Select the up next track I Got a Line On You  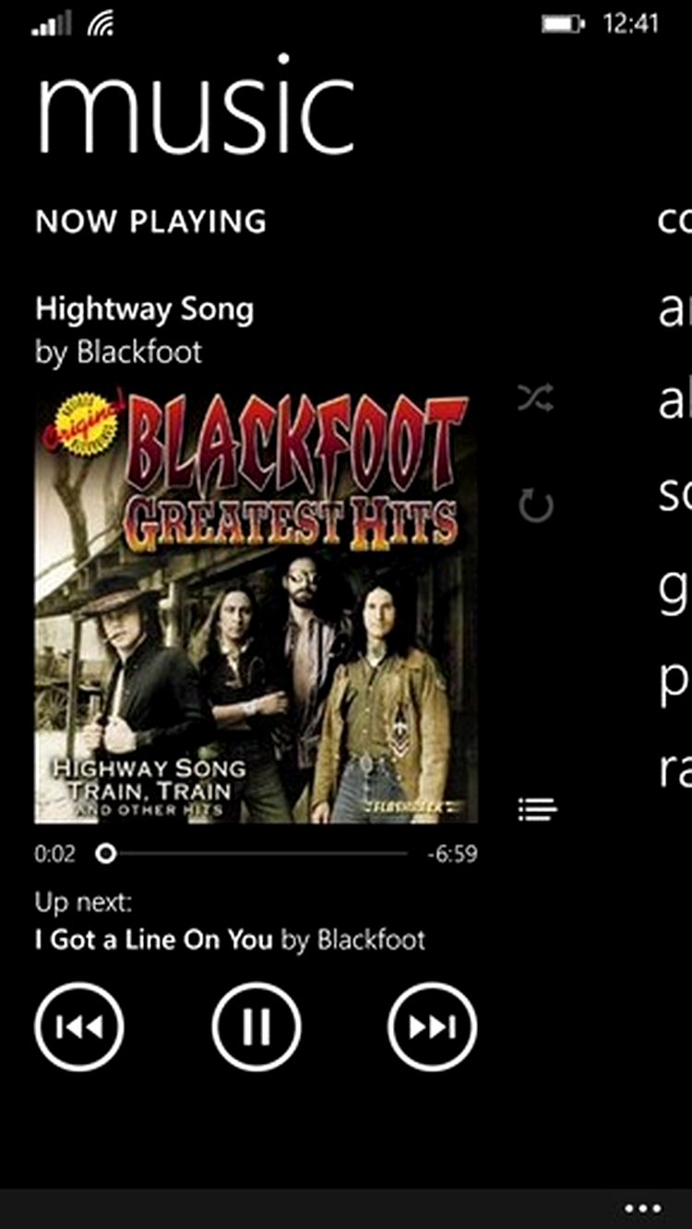click(154, 940)
